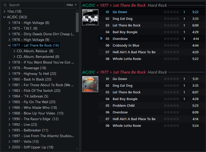Image resolution: width=206 pixels, height=152 pixels.
Task: Set rating stars for Crabsody In Blue
Action: point(171,46)
